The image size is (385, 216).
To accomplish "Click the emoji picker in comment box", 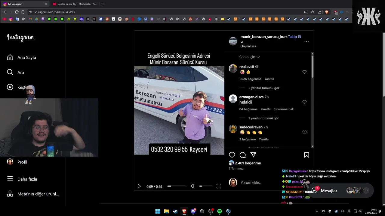I will pyautogui.click(x=304, y=182).
